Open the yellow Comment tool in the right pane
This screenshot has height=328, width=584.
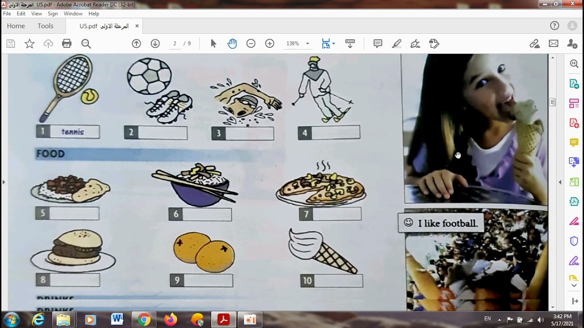pos(574,143)
